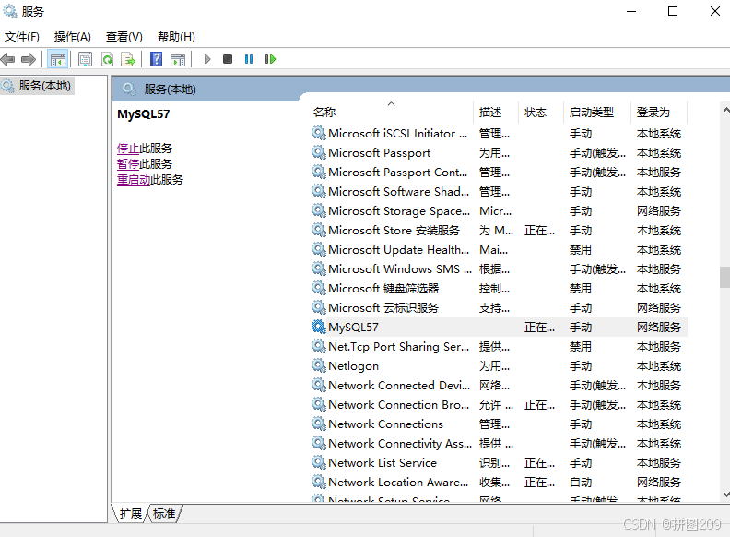Click the scrollbar down arrow

pos(725,495)
